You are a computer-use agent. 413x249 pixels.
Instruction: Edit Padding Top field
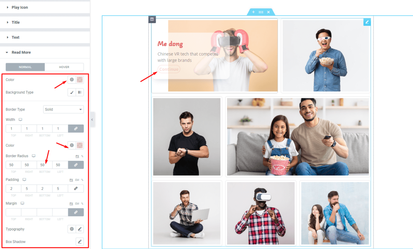(x=13, y=189)
